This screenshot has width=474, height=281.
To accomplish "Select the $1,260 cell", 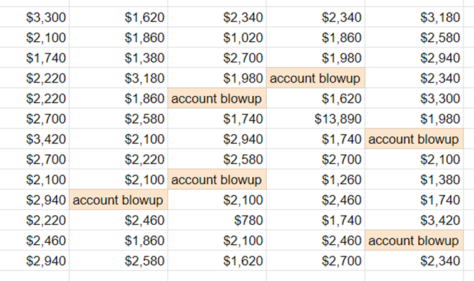I will coord(316,180).
